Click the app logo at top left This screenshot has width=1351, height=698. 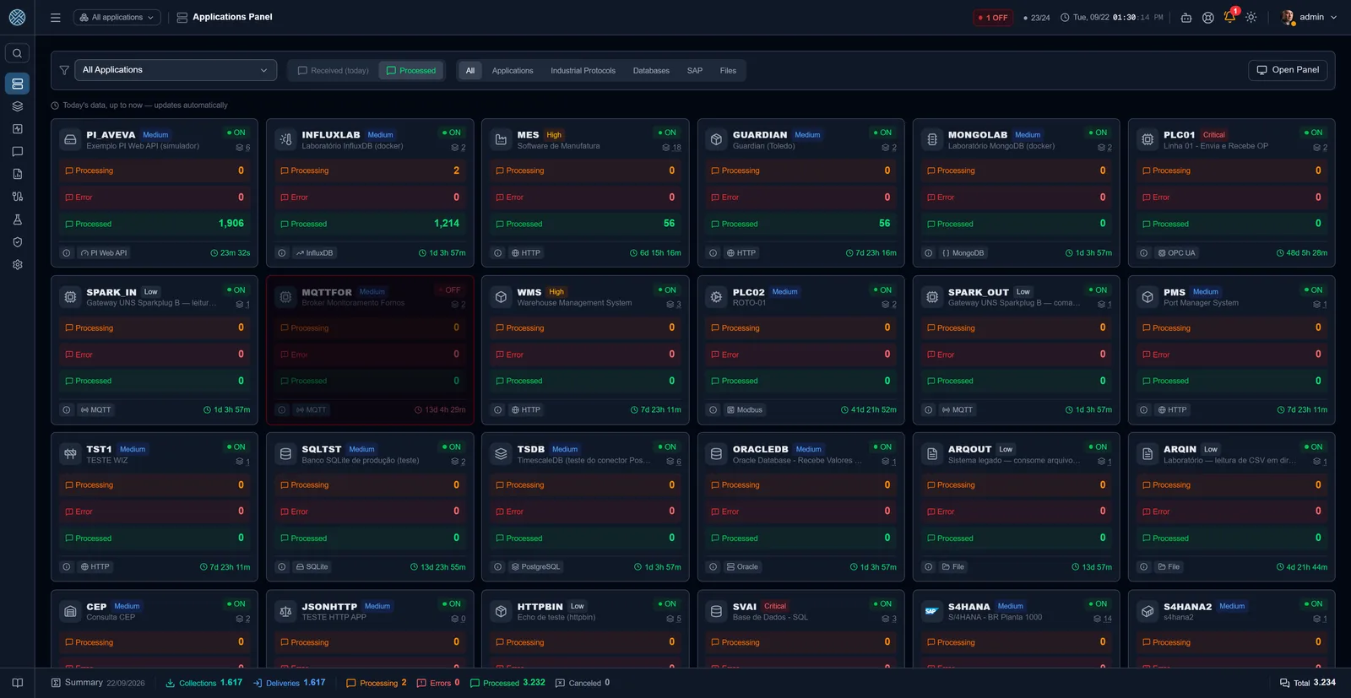[x=17, y=17]
